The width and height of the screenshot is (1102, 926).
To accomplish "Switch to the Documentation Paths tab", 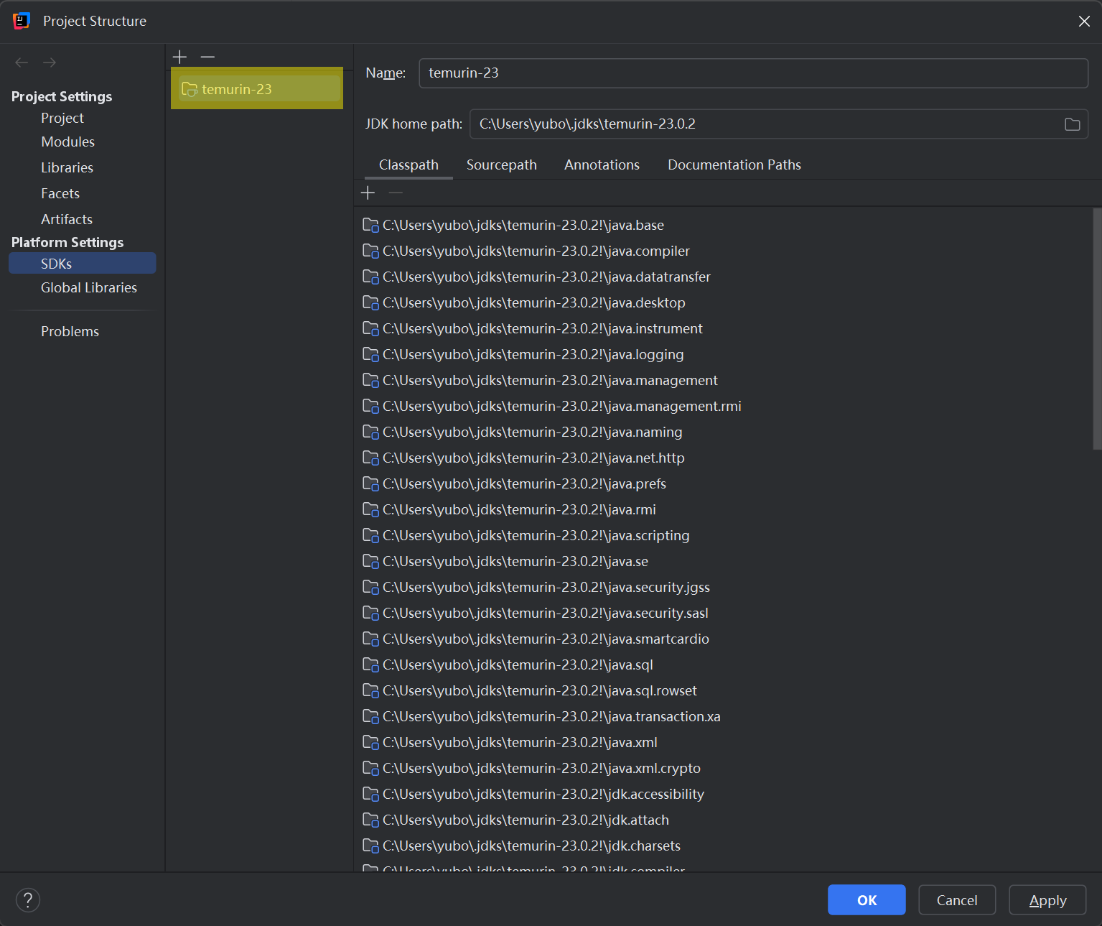I will point(734,165).
